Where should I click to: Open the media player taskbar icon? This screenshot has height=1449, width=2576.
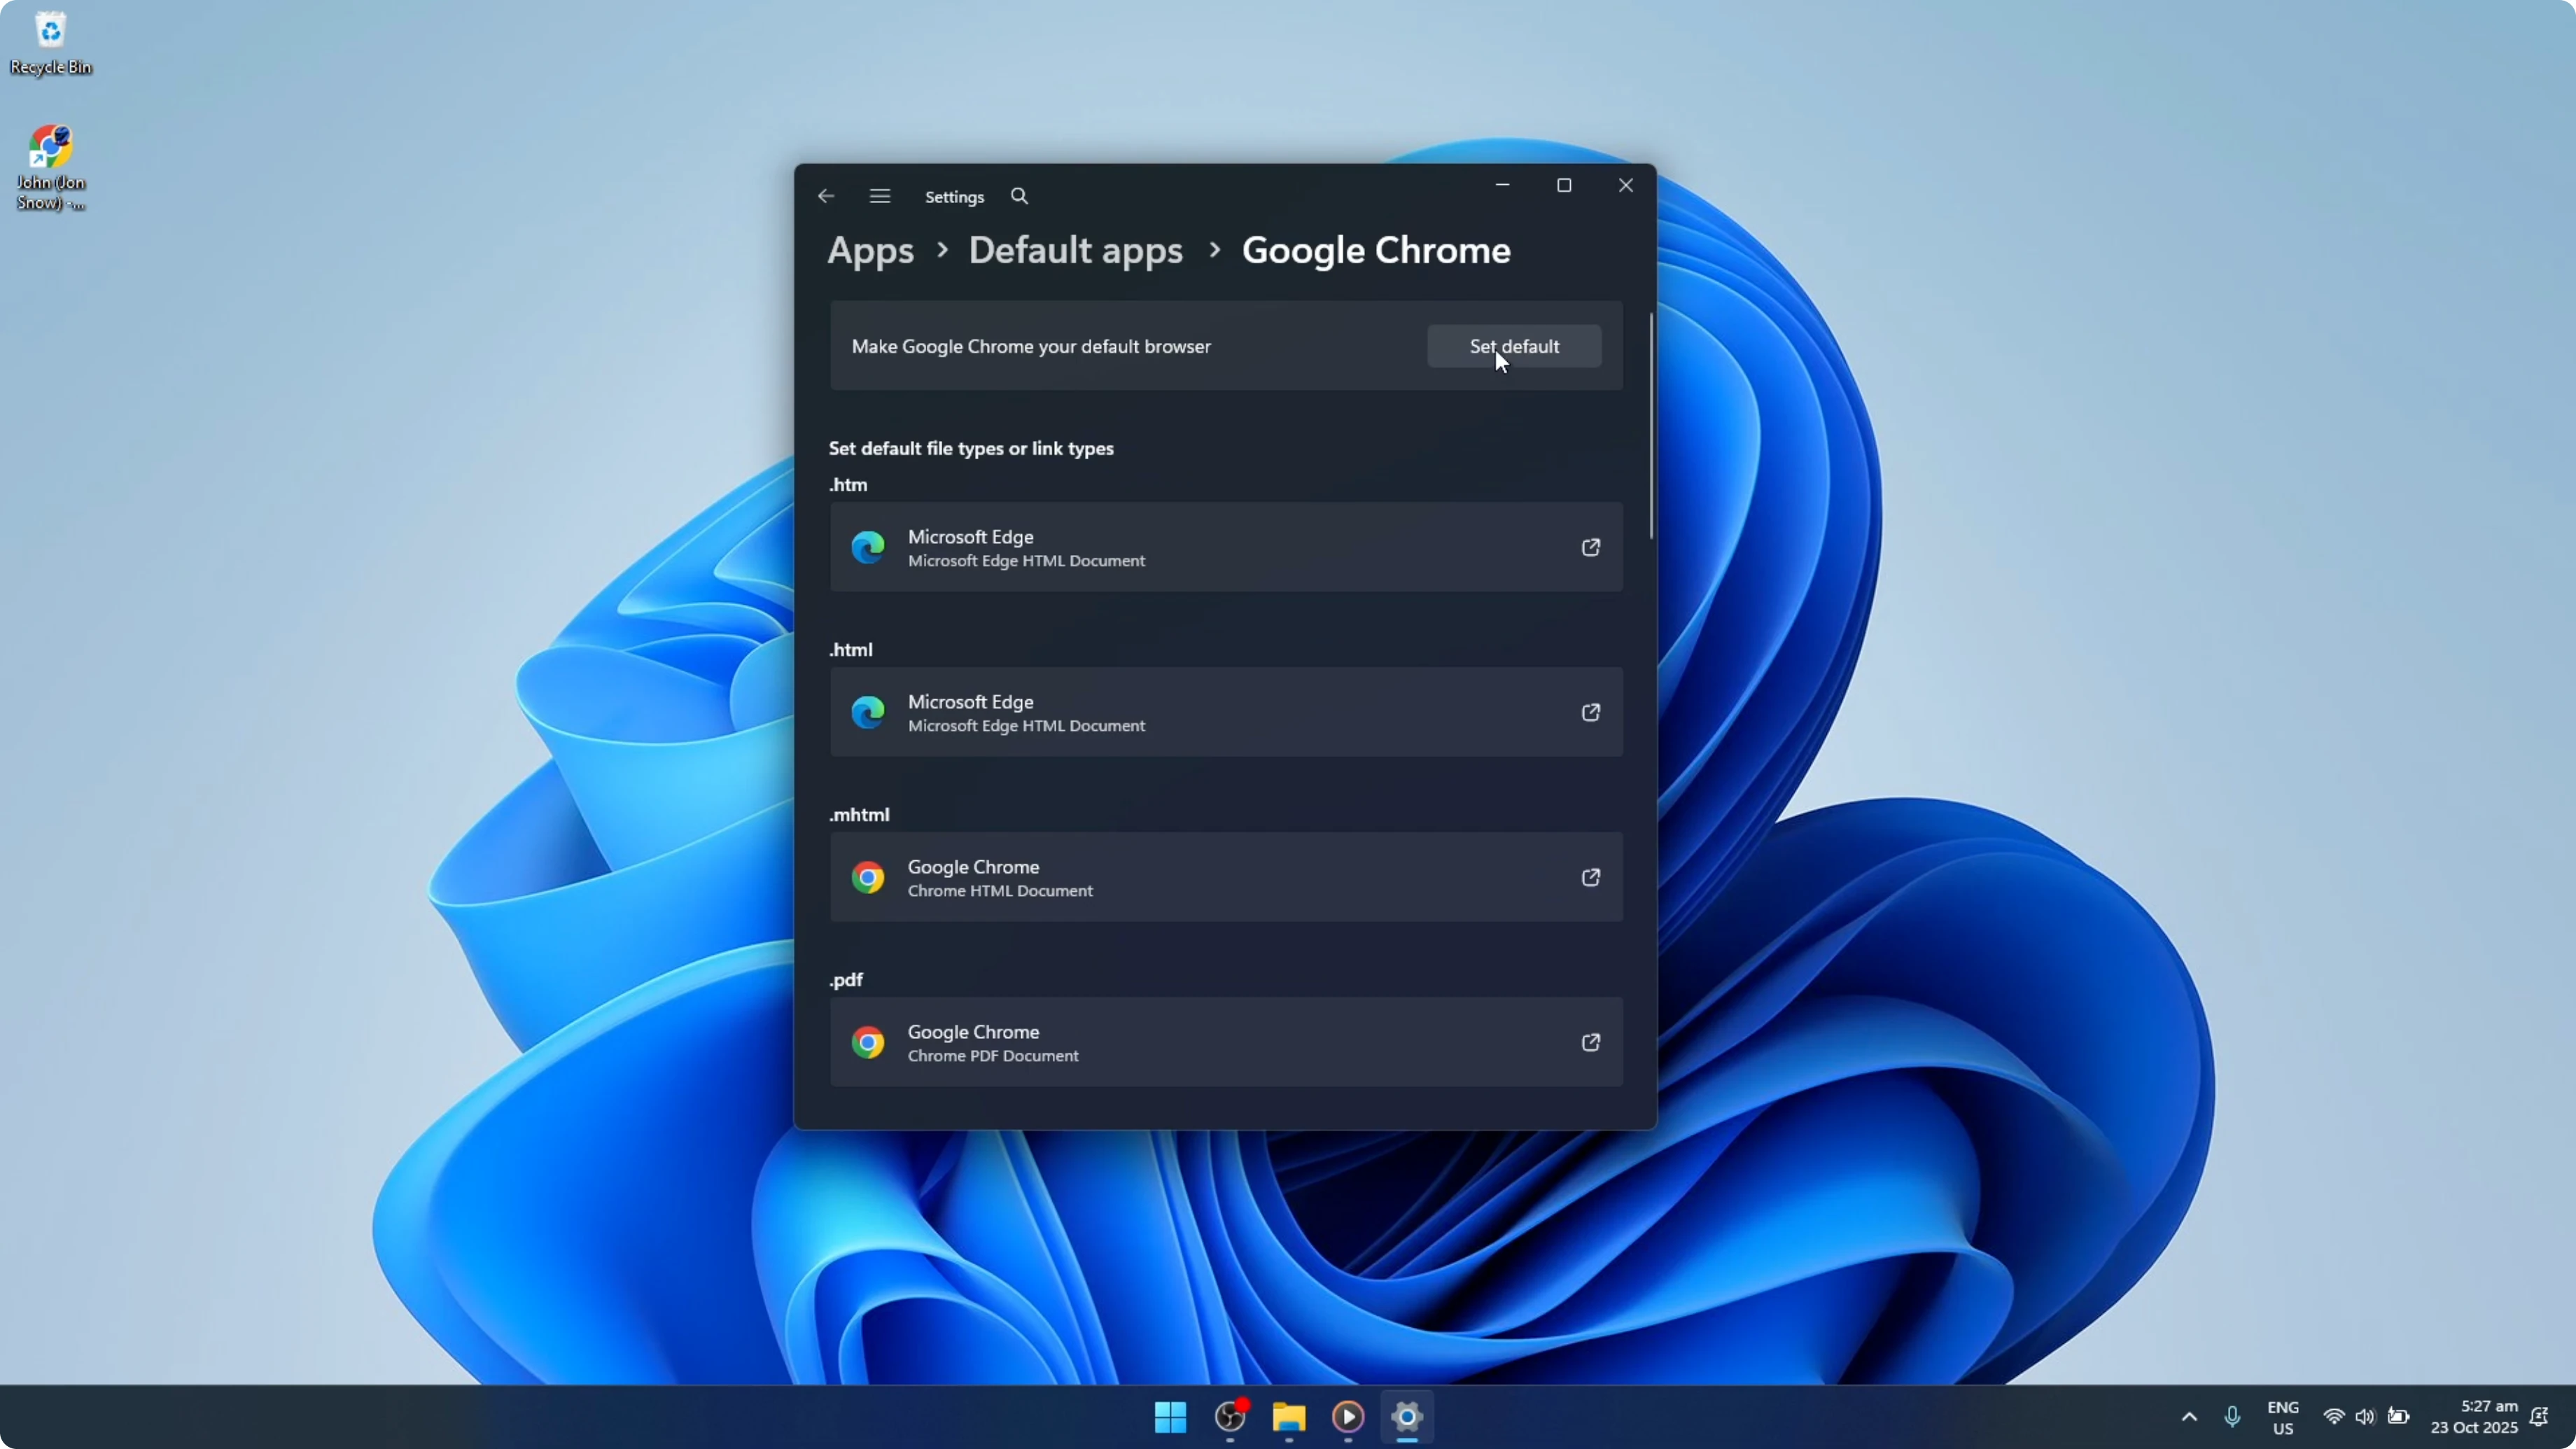click(x=1347, y=1416)
